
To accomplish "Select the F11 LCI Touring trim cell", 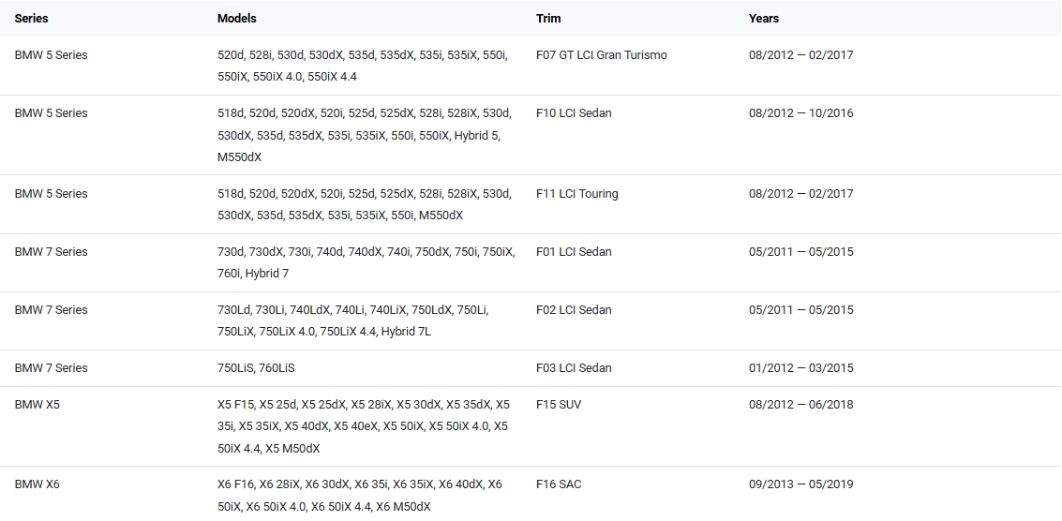I will click(x=576, y=193).
